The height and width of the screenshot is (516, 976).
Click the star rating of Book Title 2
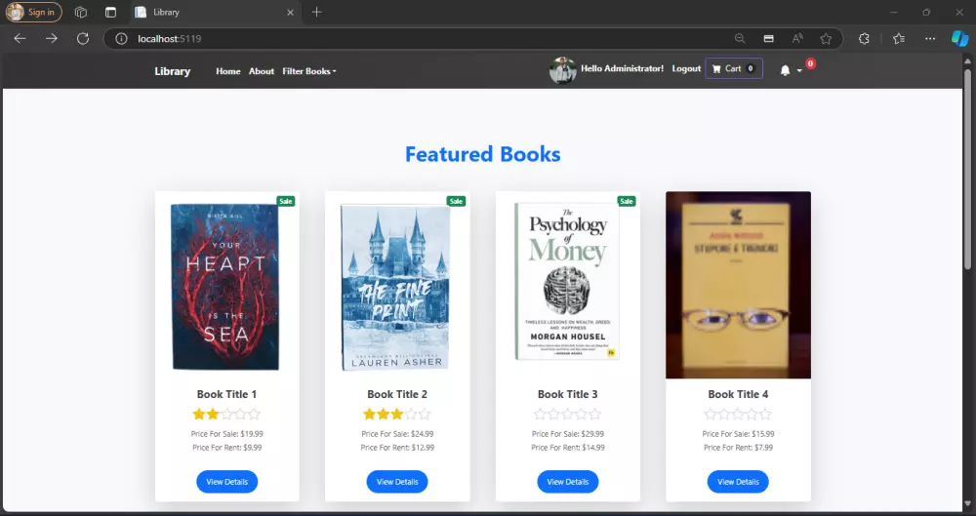tap(397, 414)
